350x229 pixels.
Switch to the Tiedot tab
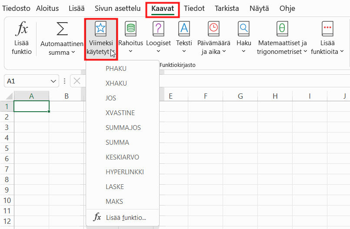pyautogui.click(x=194, y=8)
